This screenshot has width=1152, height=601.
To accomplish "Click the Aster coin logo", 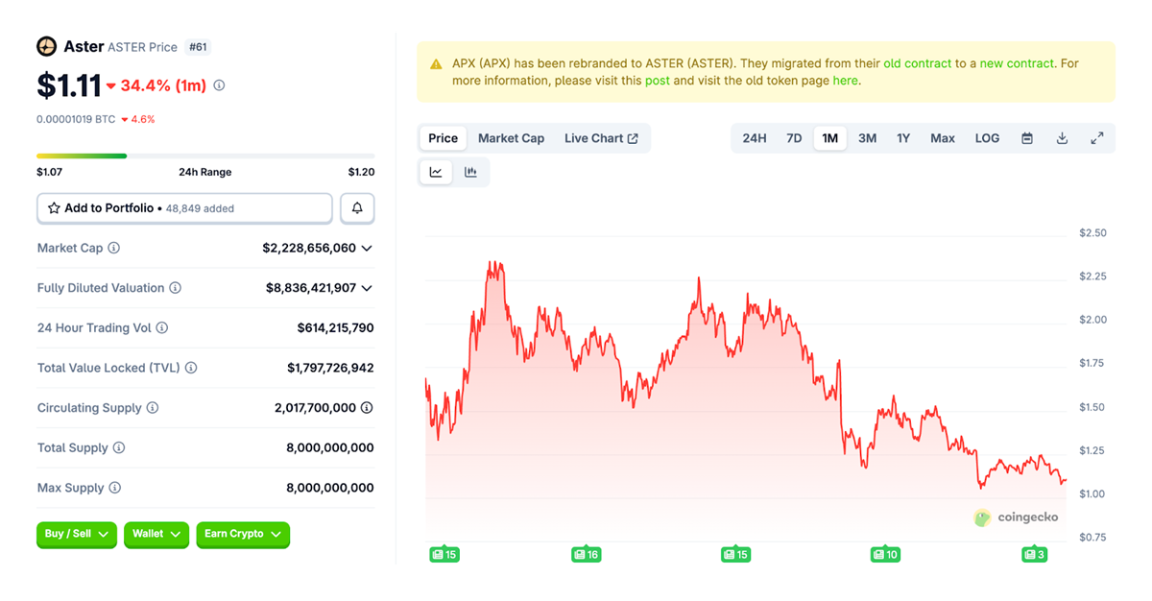I will (x=45, y=45).
